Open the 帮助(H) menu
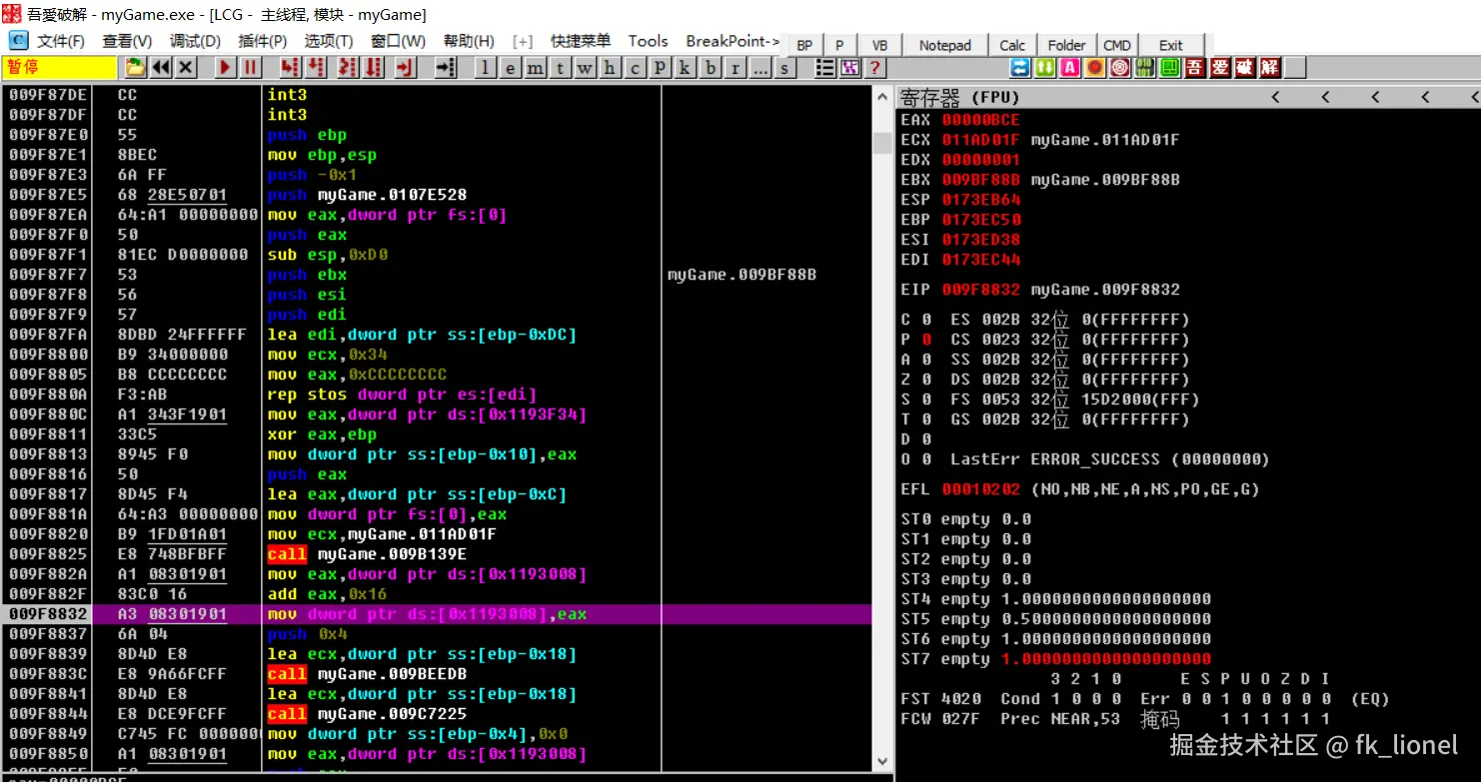The height and width of the screenshot is (782, 1481). pyautogui.click(x=469, y=41)
